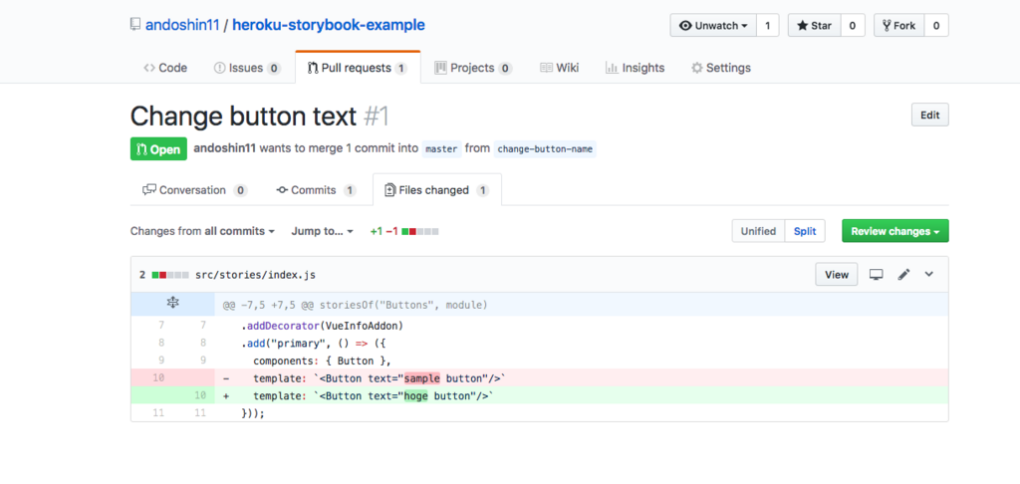Click the Edit pull request title button
Image resolution: width=1020 pixels, height=484 pixels.
[929, 115]
